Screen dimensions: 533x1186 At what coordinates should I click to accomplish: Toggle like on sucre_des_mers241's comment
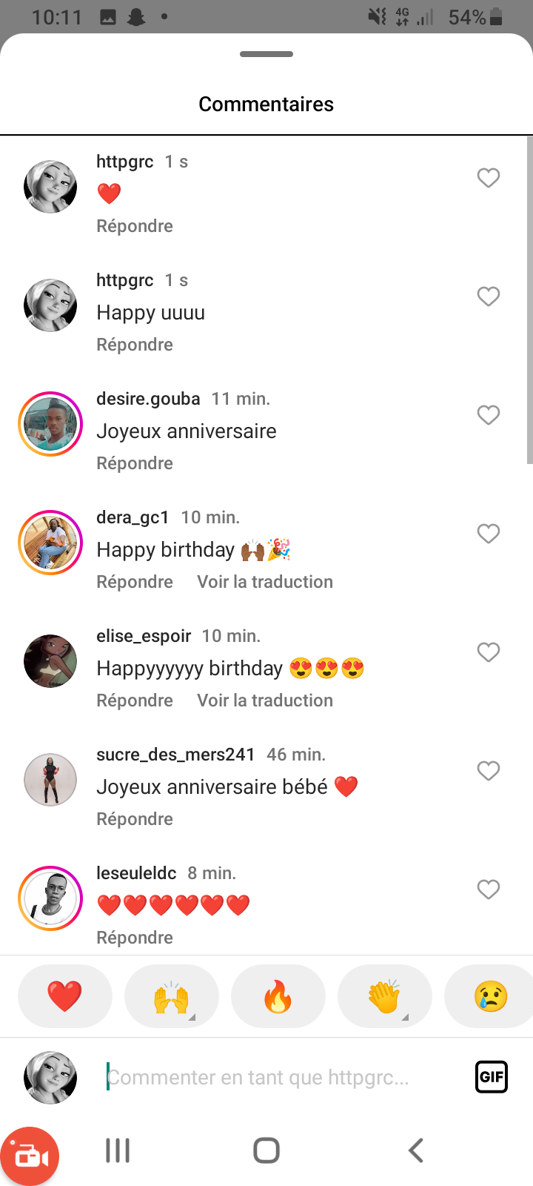click(x=488, y=771)
